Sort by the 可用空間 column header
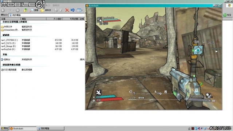233x131 pixels. pyautogui.click(x=71, y=19)
